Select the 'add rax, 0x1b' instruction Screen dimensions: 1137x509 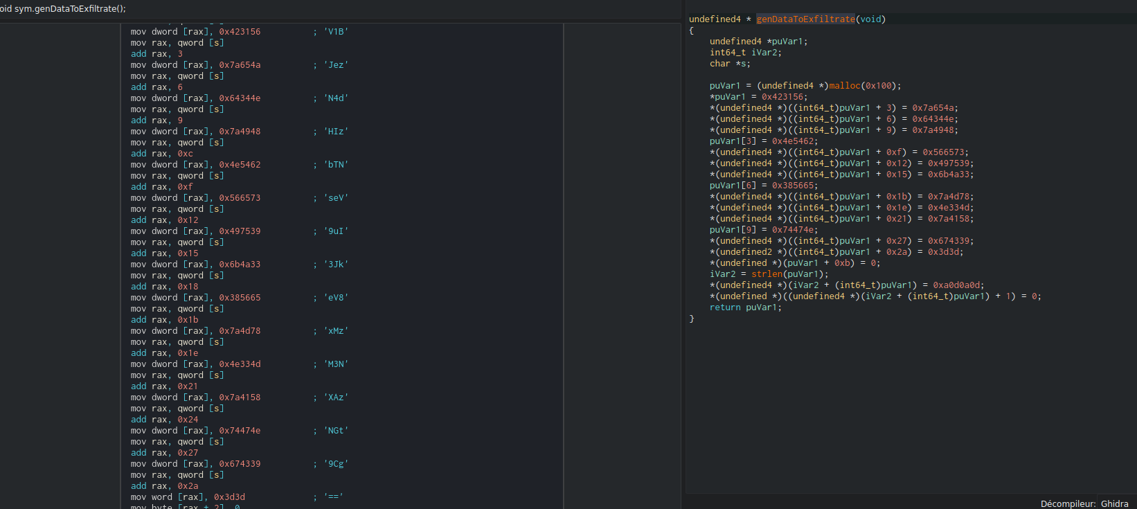[x=164, y=320]
